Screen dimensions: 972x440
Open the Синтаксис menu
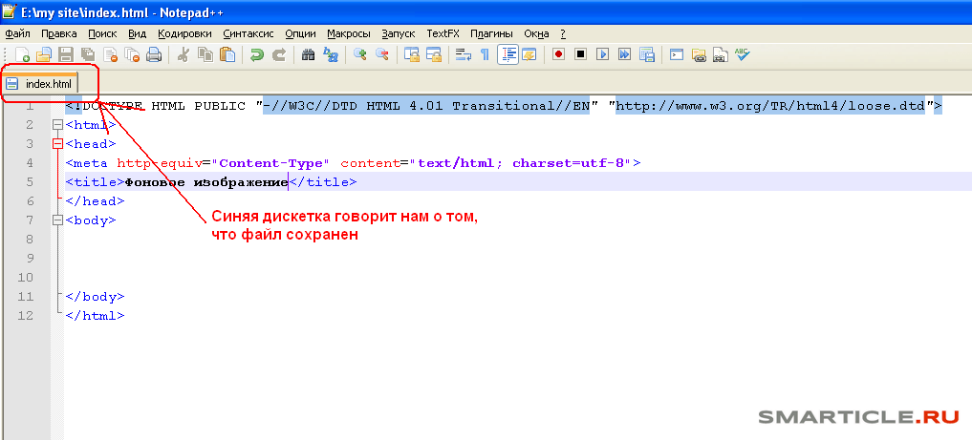point(248,33)
